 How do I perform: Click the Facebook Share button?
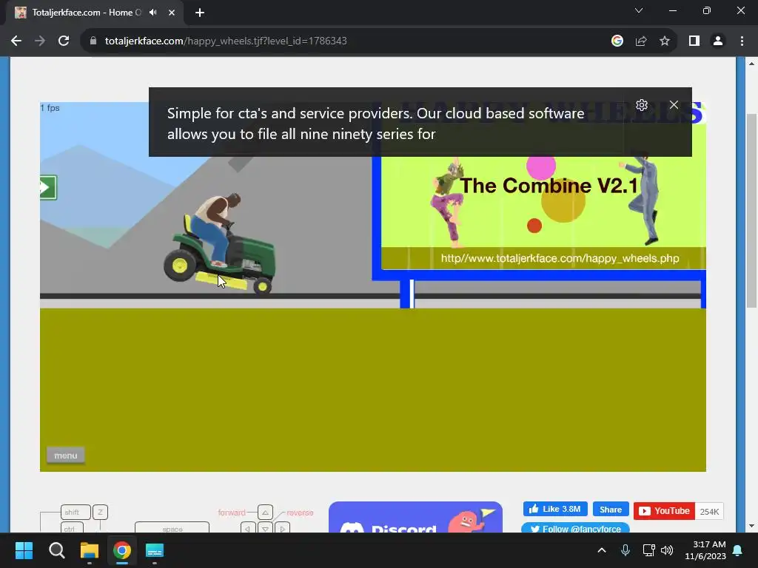[611, 509]
